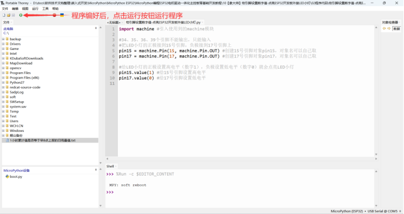Screen dimensions: 404x214
Task: Select the SWSetup folder
Action: pyautogui.click(x=17, y=102)
